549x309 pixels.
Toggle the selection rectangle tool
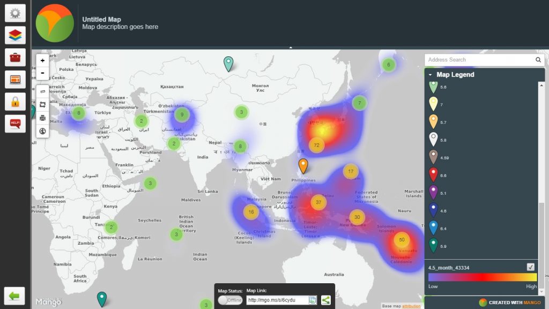click(x=43, y=105)
